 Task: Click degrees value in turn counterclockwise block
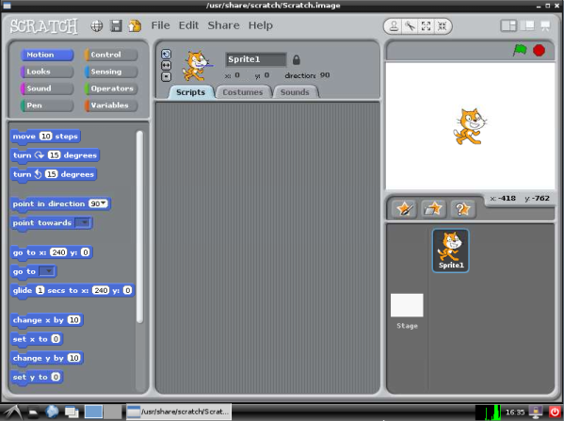(x=51, y=174)
